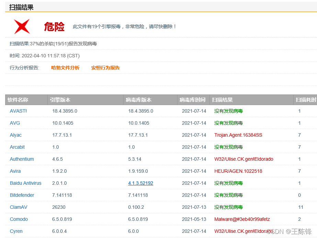317x238 pixels.
Task: Open the Bitdefender engine link
Action: 22,195
